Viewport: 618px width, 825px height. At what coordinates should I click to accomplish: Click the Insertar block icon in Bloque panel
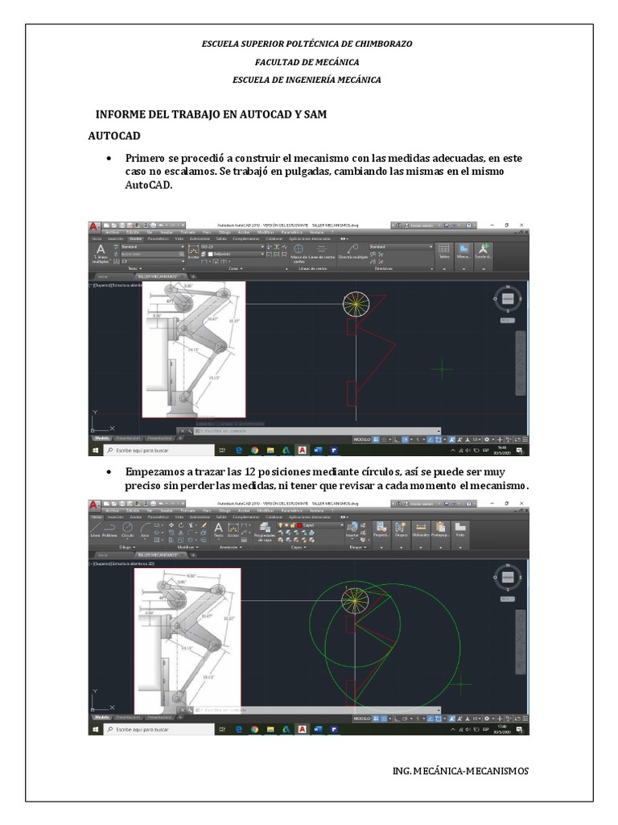(x=352, y=529)
